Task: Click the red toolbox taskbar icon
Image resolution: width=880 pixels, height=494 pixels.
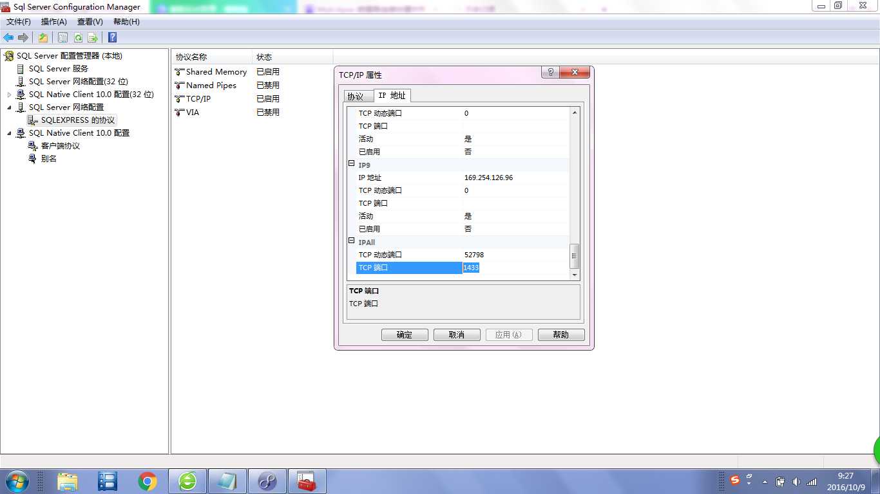Action: tap(307, 481)
